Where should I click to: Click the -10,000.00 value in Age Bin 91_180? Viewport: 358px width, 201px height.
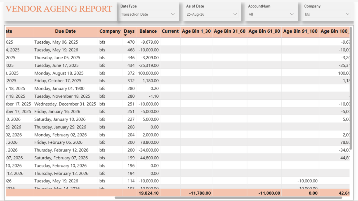[x=307, y=181]
